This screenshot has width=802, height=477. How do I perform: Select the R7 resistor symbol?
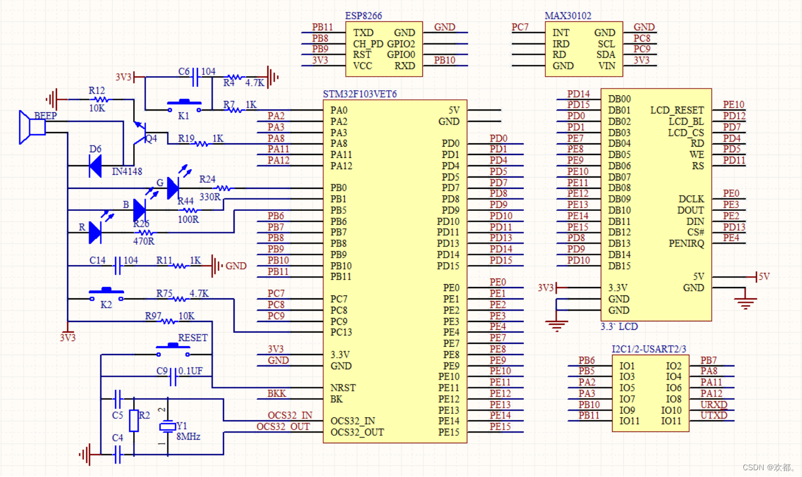235,110
